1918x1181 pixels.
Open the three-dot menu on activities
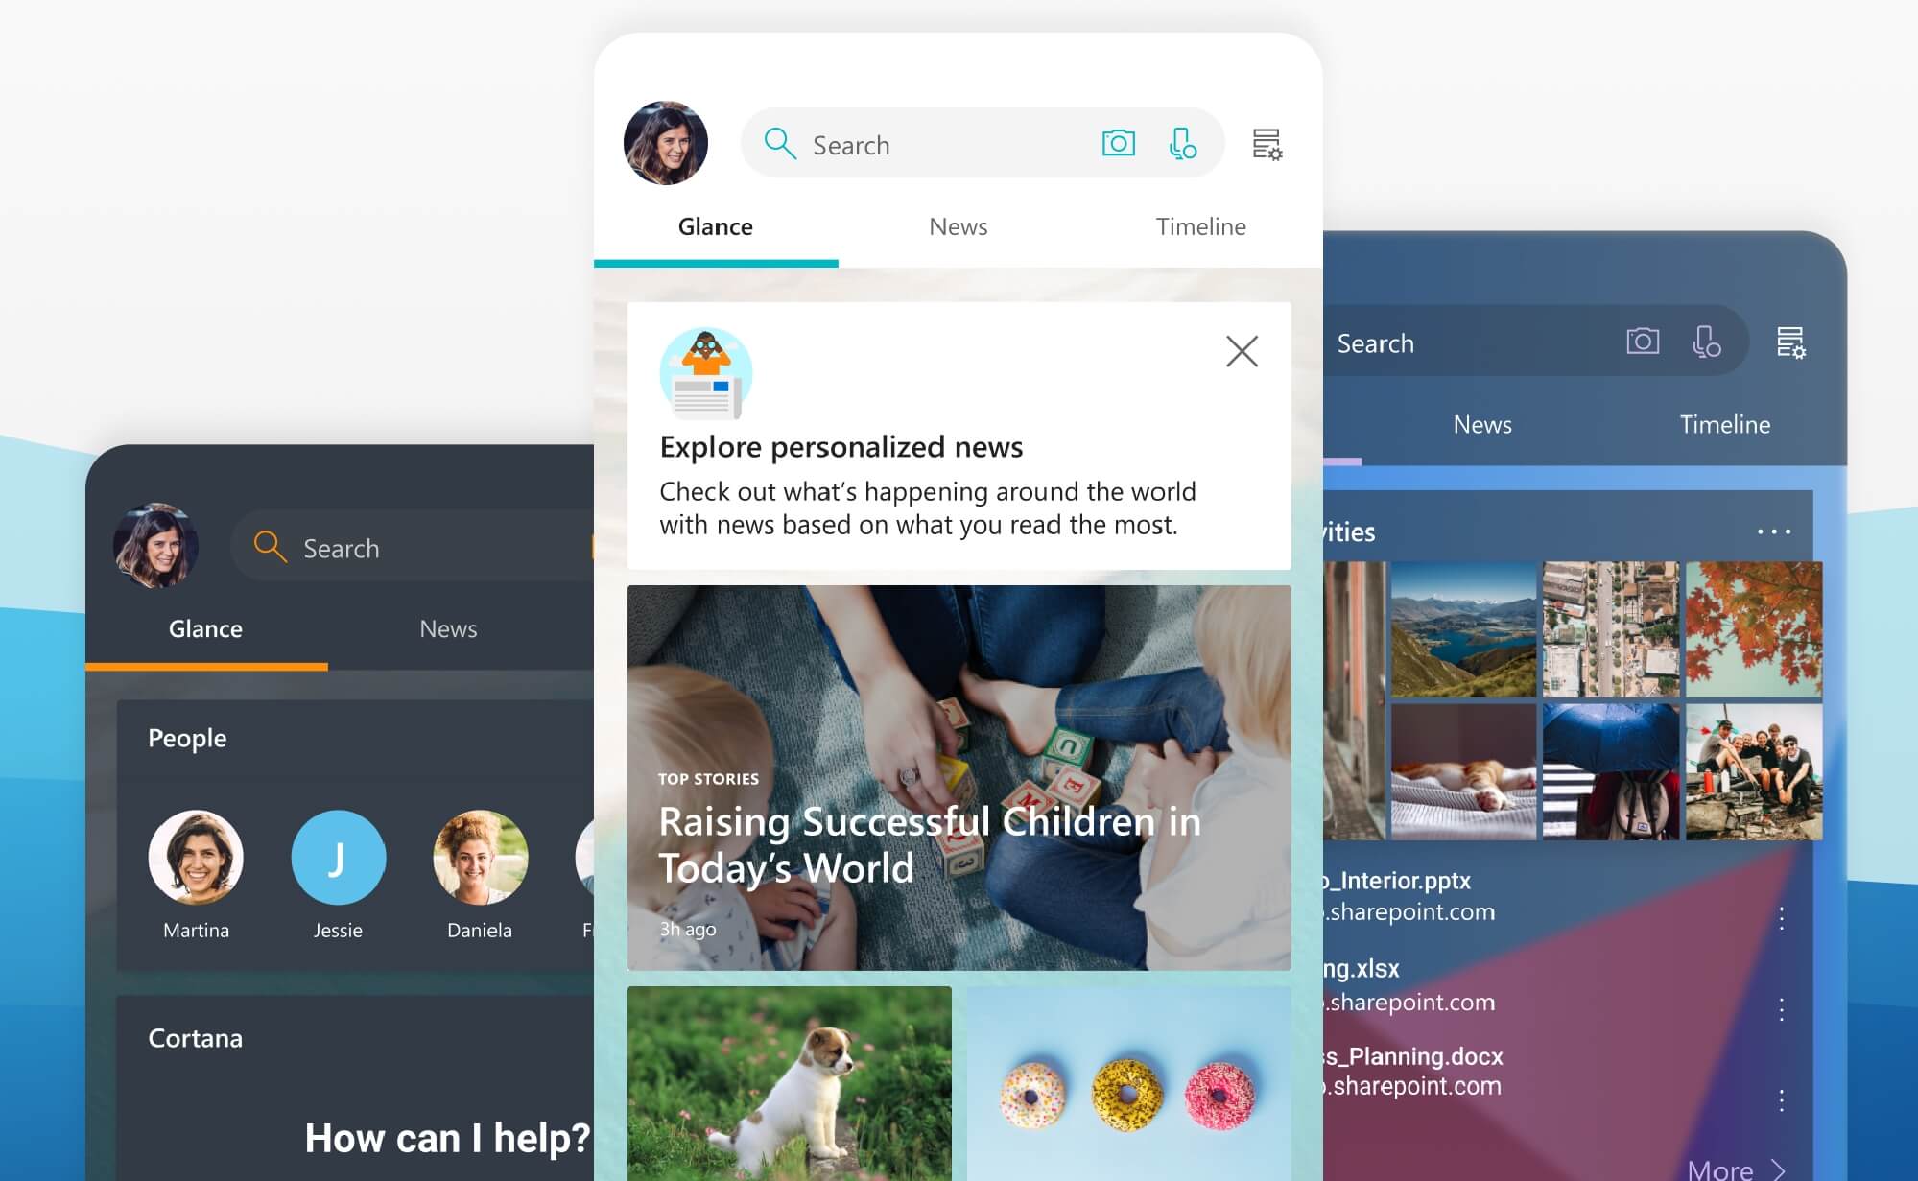[1774, 531]
